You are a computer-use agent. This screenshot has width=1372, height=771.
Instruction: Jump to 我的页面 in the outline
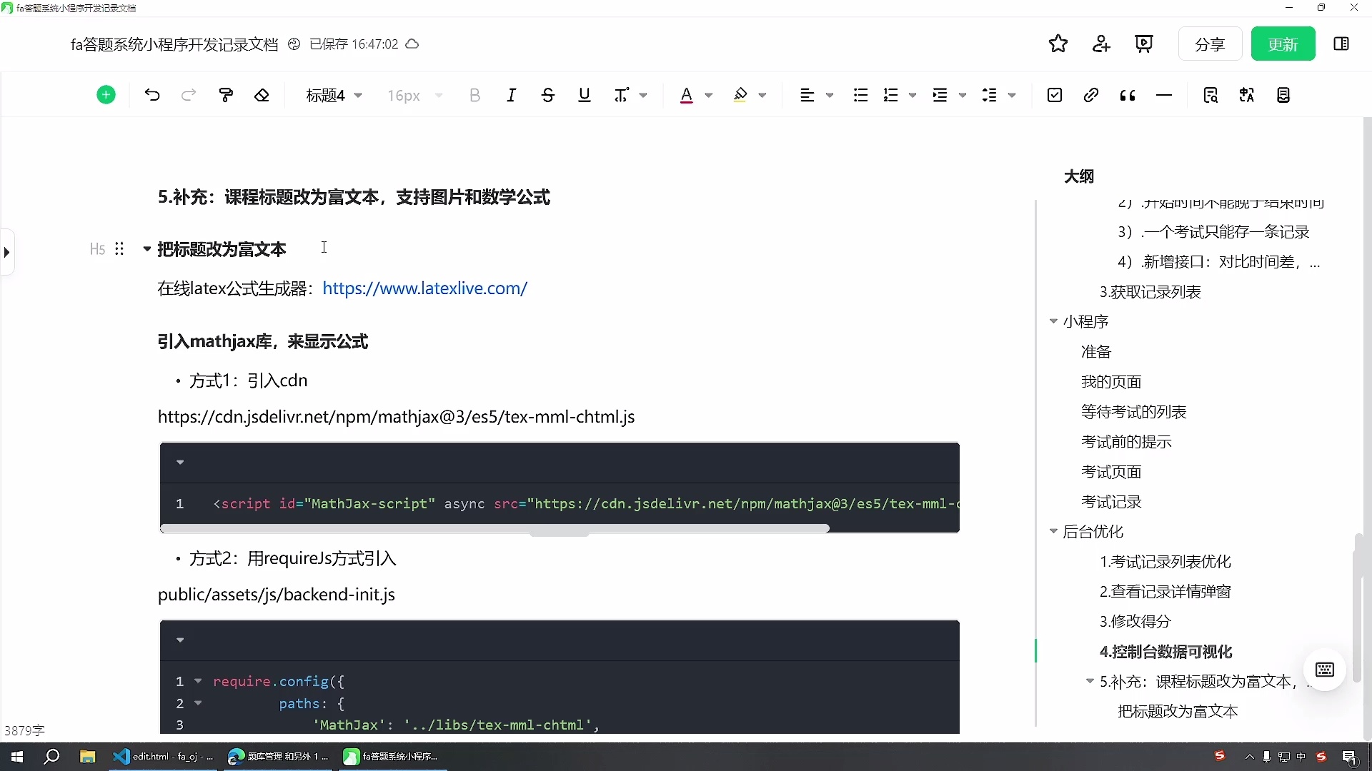tap(1111, 382)
